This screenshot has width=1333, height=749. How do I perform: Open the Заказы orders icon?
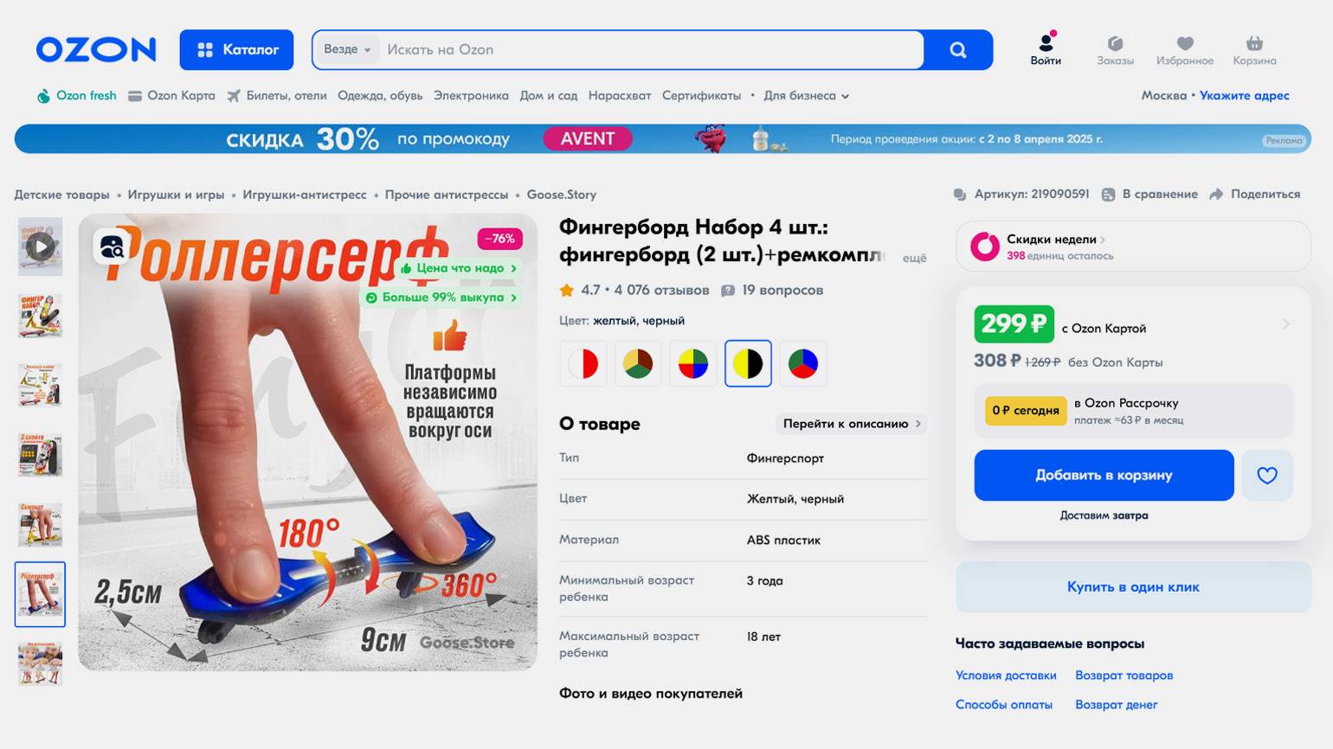[1115, 43]
